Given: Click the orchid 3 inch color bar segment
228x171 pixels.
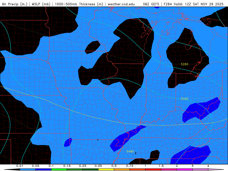Looking at the screenshot, I should click(x=200, y=170).
